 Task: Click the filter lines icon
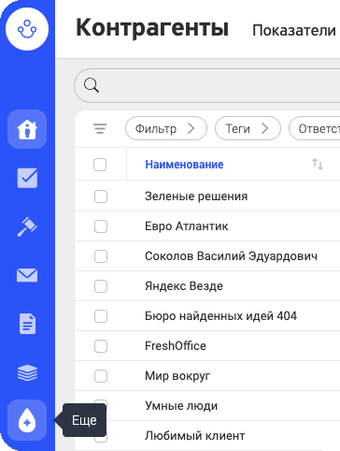100,128
